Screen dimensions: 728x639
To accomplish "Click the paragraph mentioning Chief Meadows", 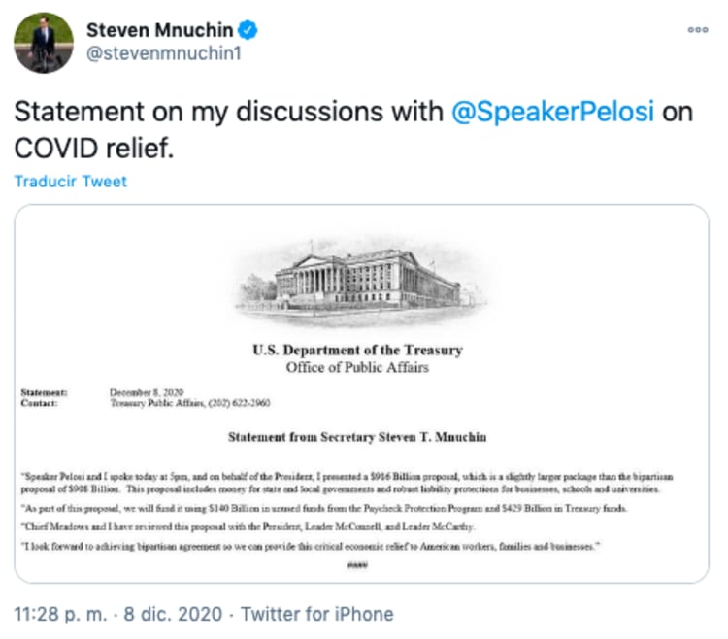I will click(x=260, y=529).
